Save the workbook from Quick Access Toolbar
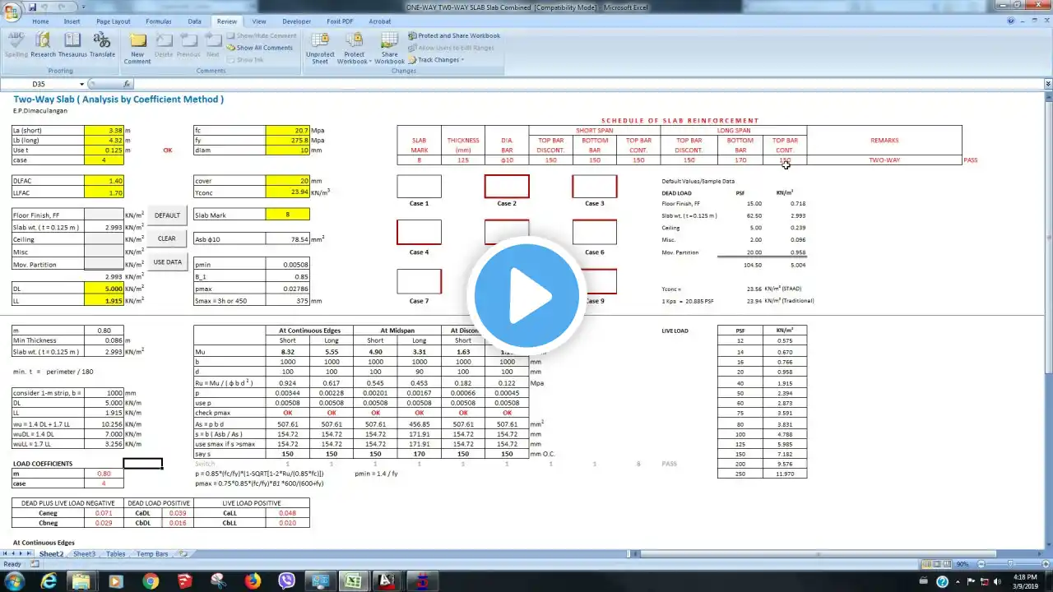The width and height of the screenshot is (1053, 592). [x=31, y=7]
